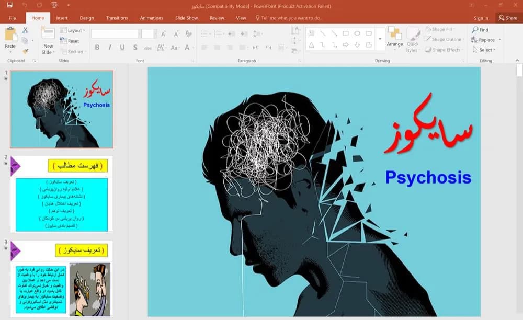Increase list indent level
523x320 pixels.
(244, 33)
